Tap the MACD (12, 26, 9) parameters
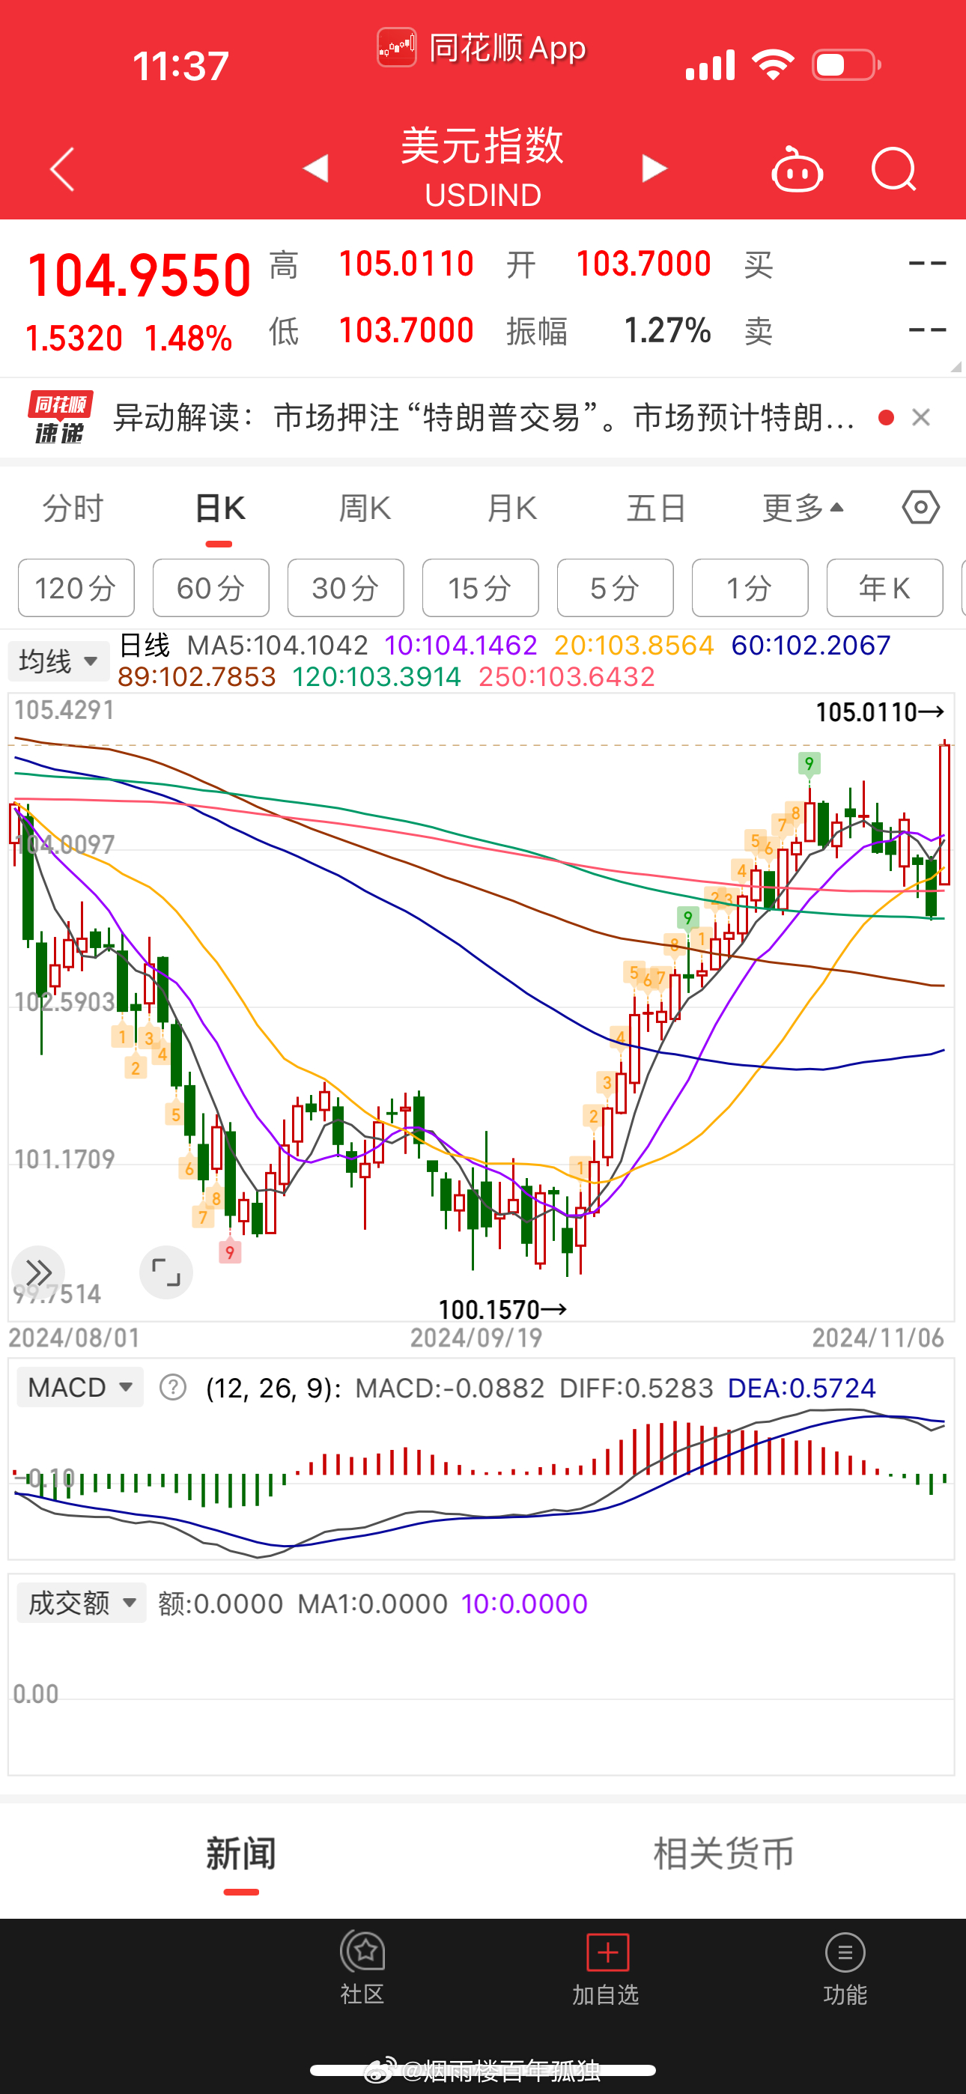 point(273,1388)
